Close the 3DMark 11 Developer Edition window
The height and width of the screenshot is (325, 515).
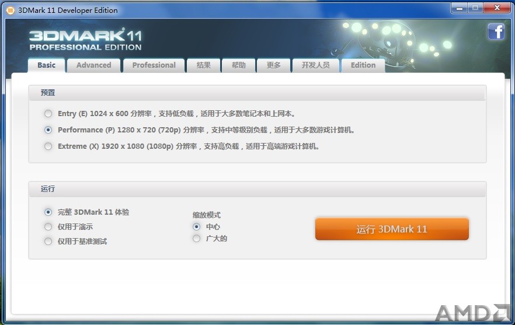point(497,8)
